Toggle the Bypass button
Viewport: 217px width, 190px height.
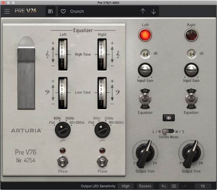(x=145, y=186)
